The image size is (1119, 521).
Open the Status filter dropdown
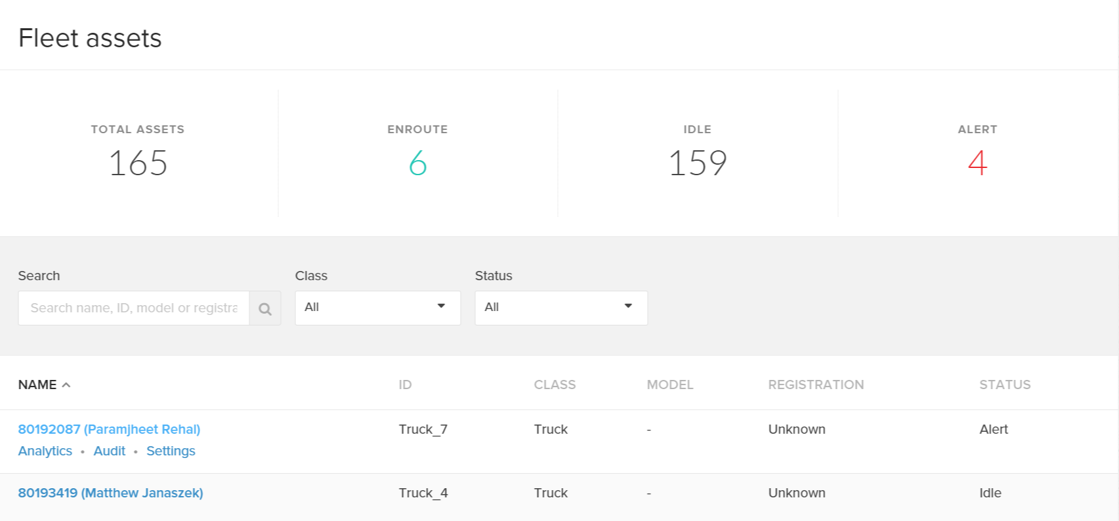tap(560, 308)
